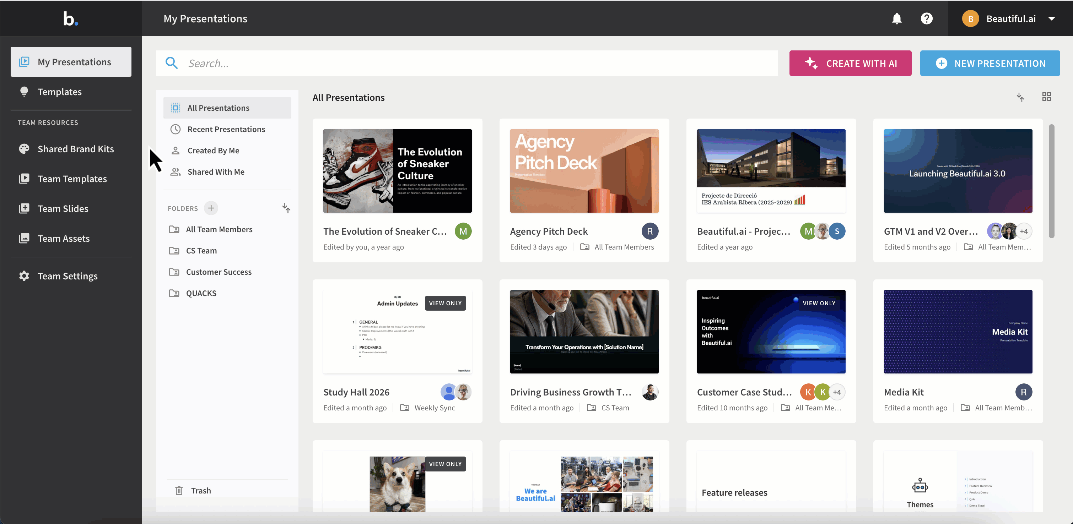Click the Study Hall 2026 title

[357, 392]
